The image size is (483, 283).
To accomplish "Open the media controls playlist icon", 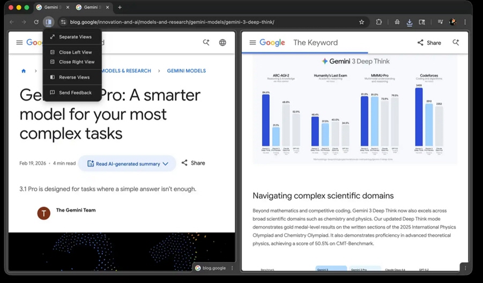I will click(x=440, y=22).
